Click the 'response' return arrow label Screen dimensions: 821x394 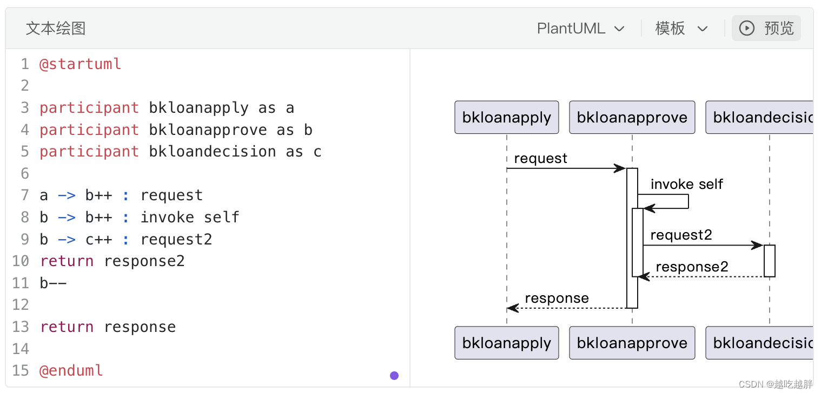pos(557,298)
